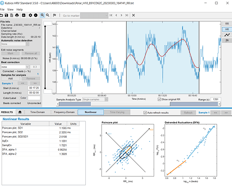The height and width of the screenshot is (187, 232).
Task: Open the View menu
Action: (10, 9)
